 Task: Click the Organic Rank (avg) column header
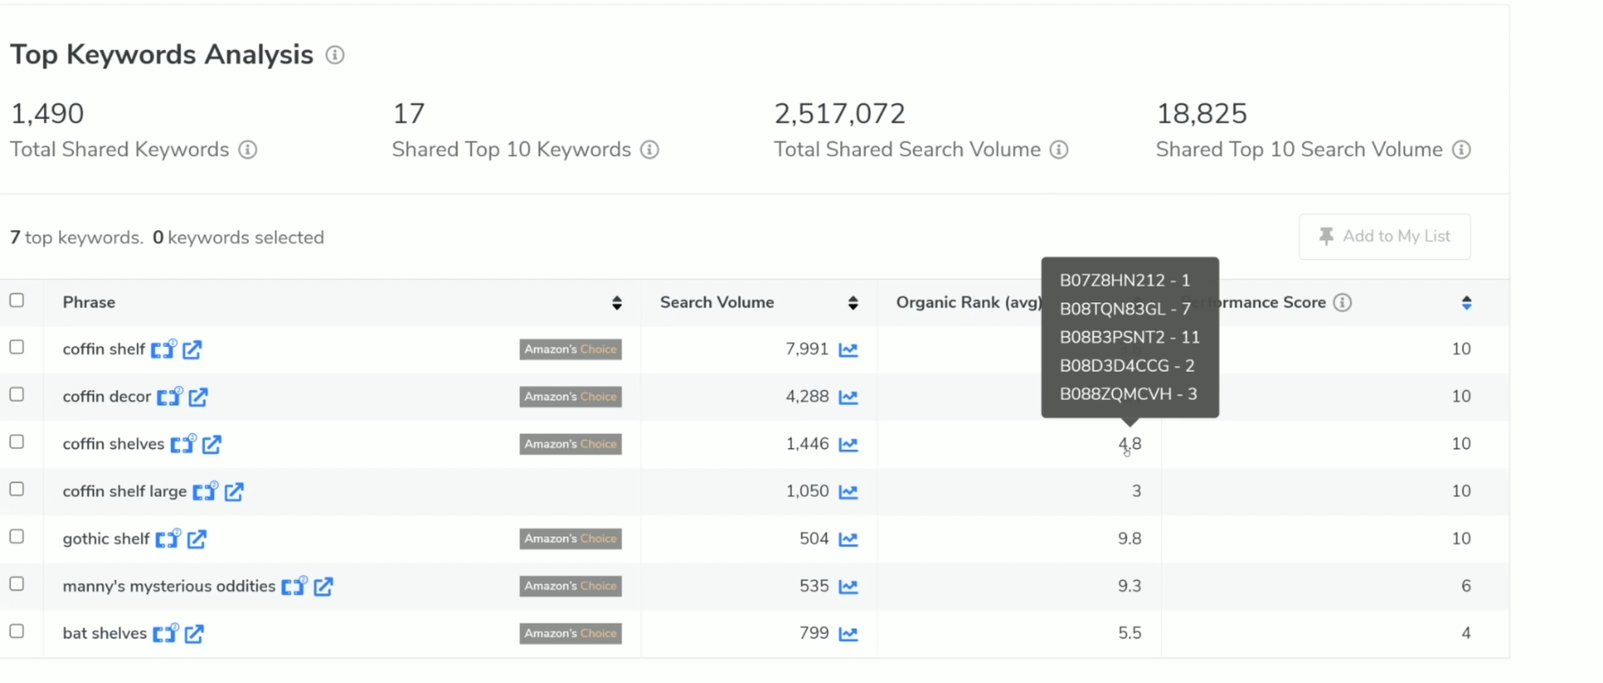968,302
